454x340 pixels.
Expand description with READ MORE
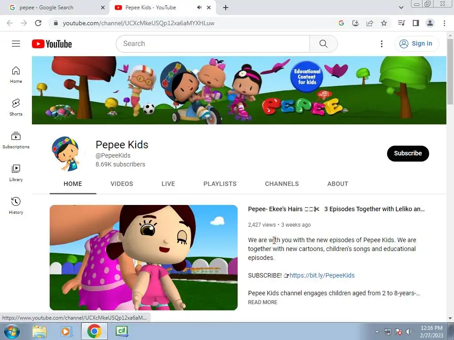point(262,302)
